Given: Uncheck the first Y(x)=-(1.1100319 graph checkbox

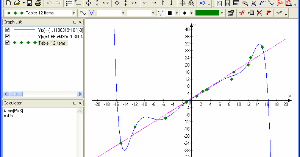Looking at the screenshot, I should click(x=7, y=30).
